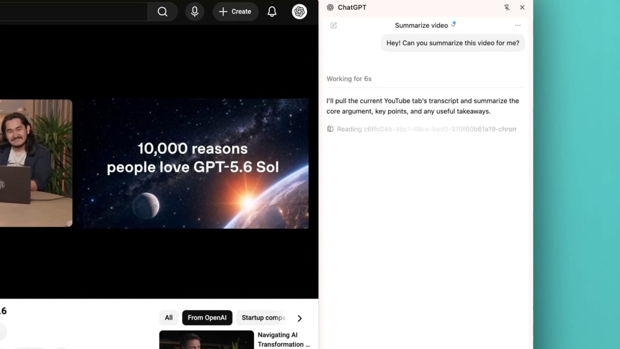Select the From OpenAI filter chip
Image resolution: width=620 pixels, height=349 pixels.
[207, 317]
